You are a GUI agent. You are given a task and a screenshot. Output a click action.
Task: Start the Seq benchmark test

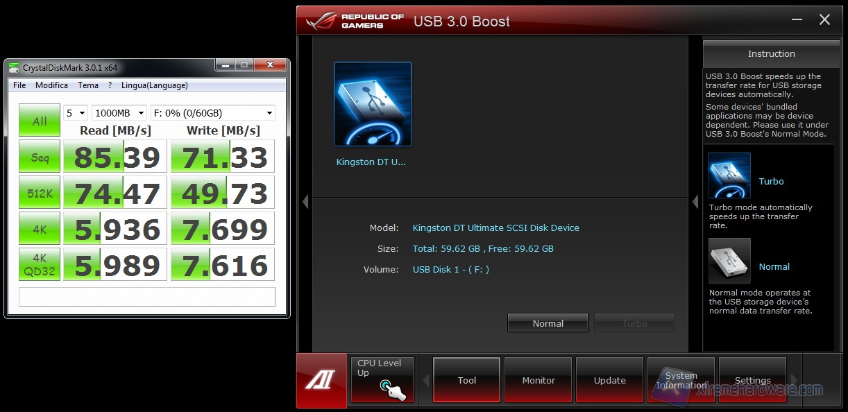tap(40, 157)
